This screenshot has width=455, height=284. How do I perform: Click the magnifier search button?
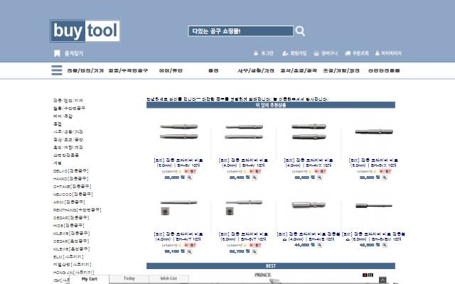(x=300, y=31)
